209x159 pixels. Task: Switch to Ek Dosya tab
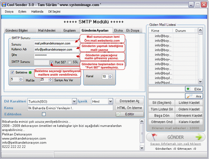click(133, 30)
